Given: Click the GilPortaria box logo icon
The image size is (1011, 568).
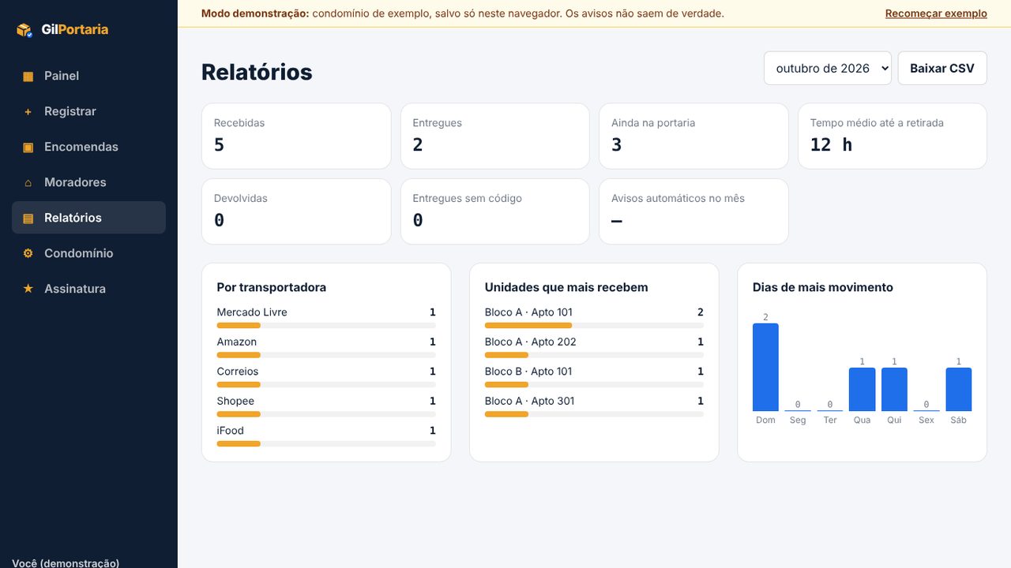Looking at the screenshot, I should 24,30.
